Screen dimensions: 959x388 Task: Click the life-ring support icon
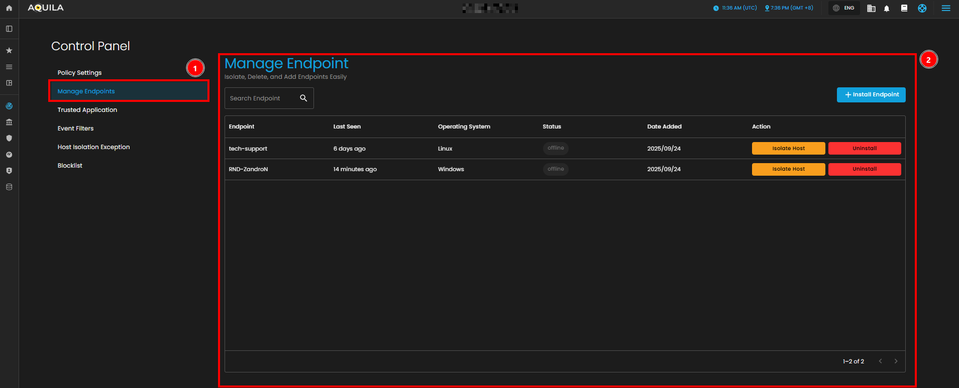click(x=922, y=8)
